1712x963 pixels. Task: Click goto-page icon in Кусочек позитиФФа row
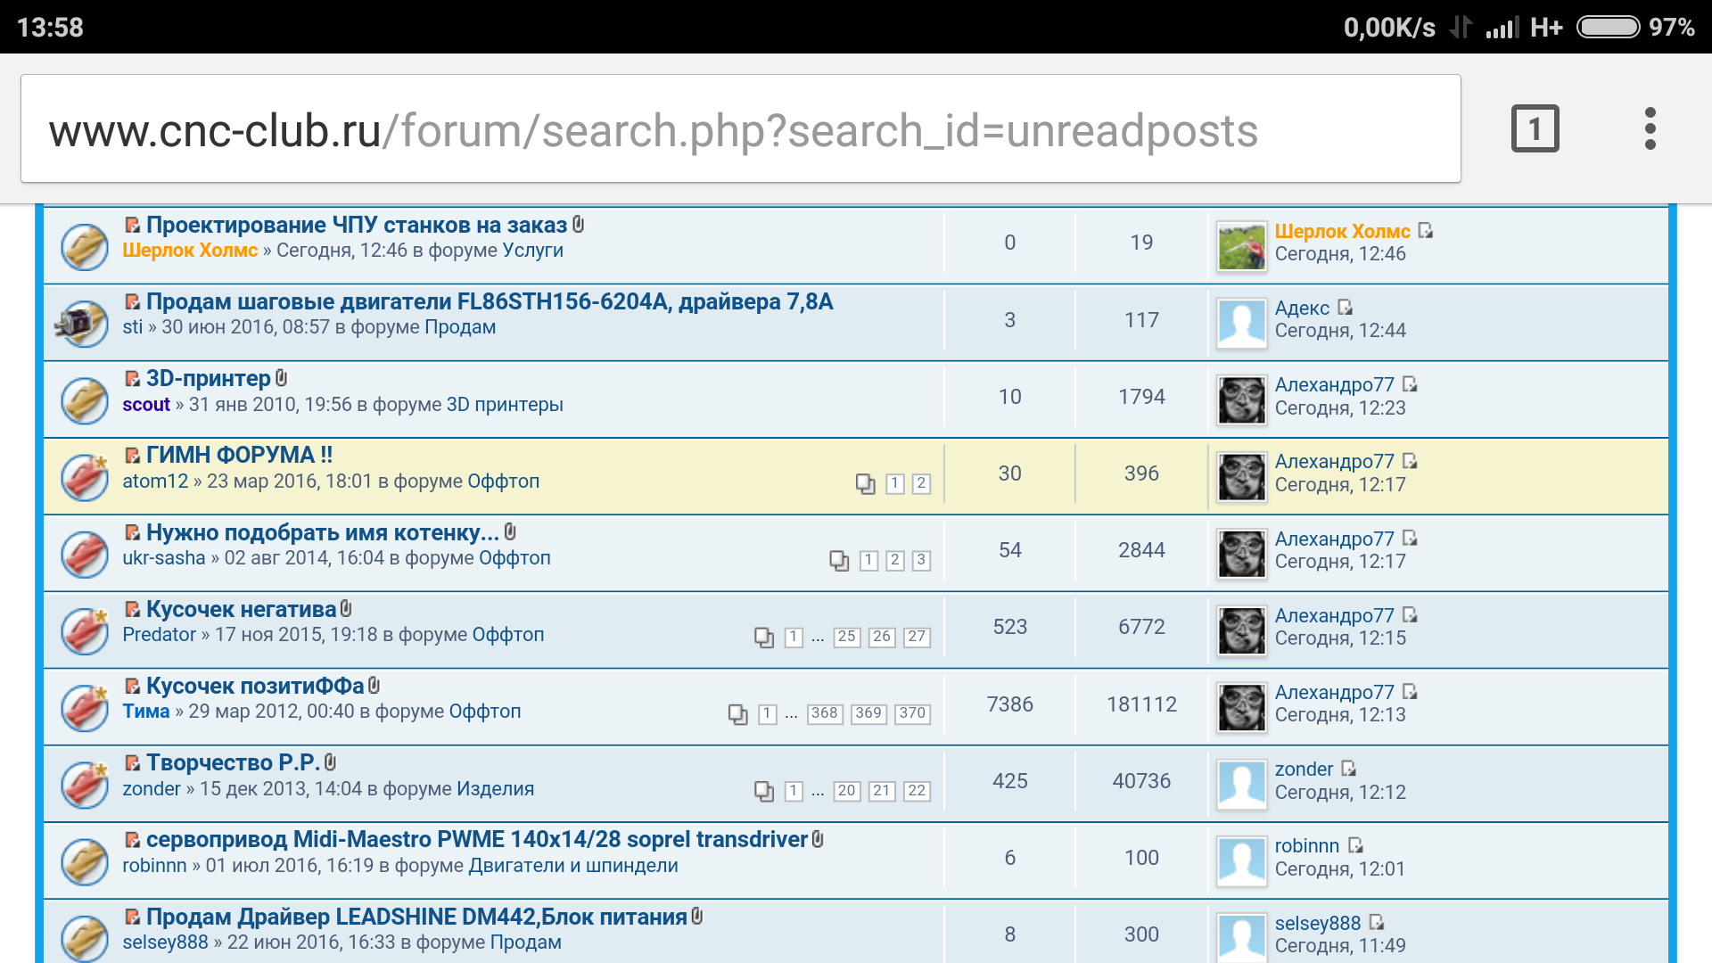[737, 714]
